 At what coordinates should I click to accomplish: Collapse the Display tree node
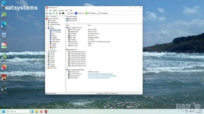pos(47,28)
